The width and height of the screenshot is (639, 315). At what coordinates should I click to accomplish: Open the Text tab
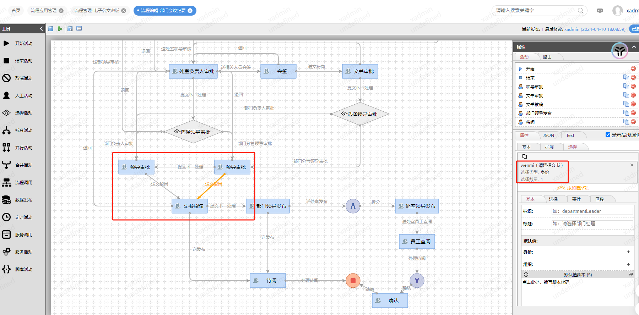[570, 136]
